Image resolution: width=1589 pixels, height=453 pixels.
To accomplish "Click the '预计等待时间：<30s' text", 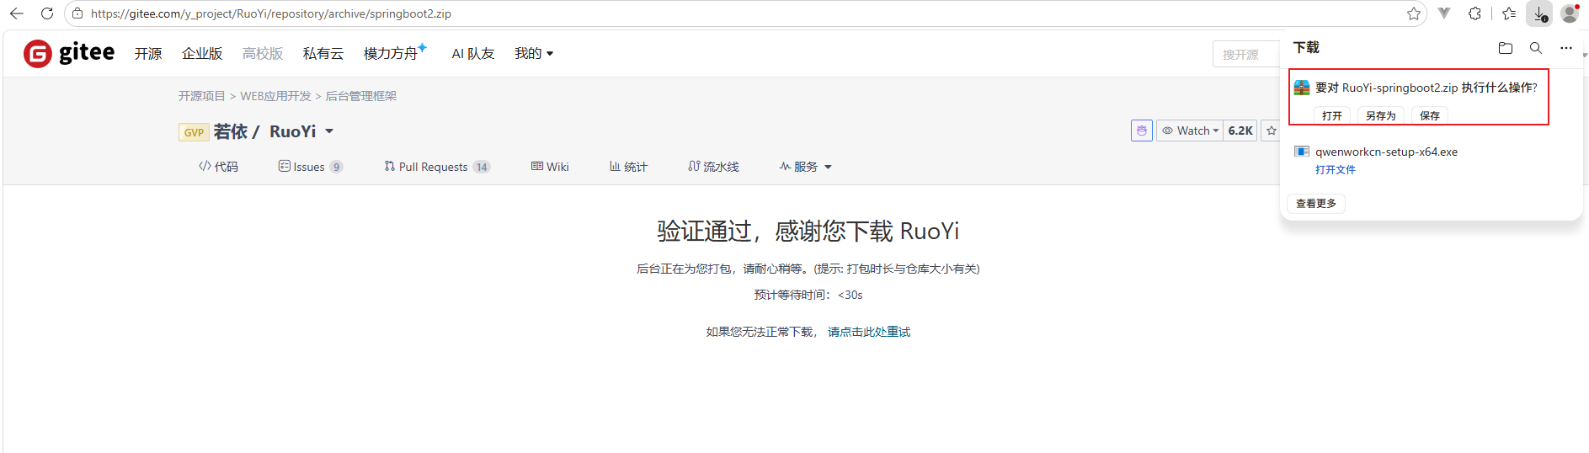I will (808, 295).
